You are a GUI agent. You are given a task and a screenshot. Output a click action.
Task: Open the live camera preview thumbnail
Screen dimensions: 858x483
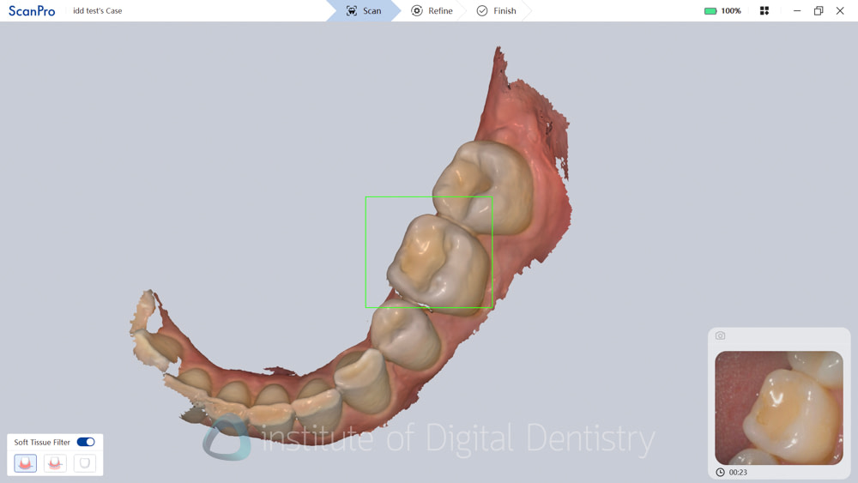tap(779, 408)
